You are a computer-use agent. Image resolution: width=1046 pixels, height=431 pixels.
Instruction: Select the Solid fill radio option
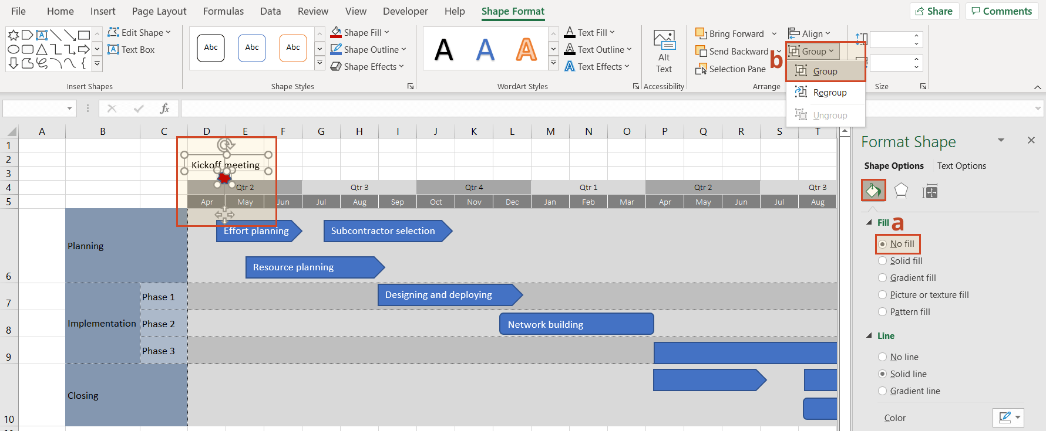point(883,261)
